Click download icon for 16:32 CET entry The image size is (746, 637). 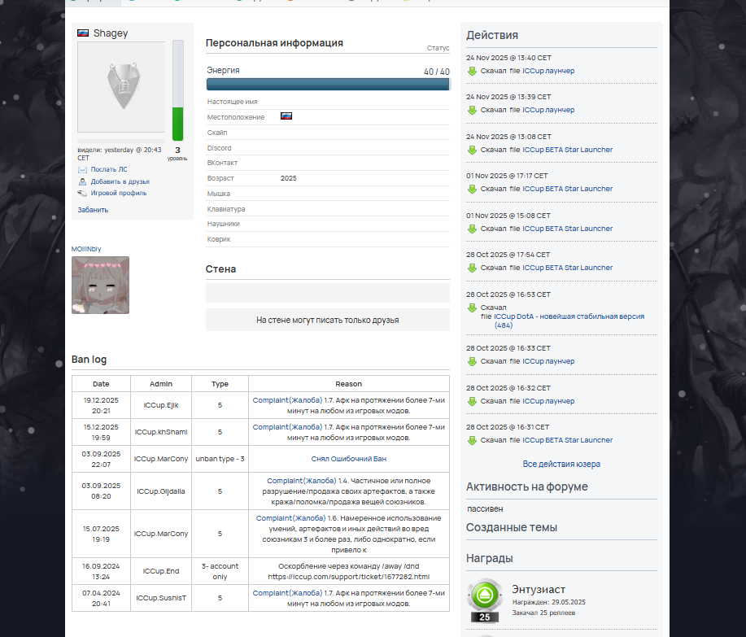[x=472, y=402]
